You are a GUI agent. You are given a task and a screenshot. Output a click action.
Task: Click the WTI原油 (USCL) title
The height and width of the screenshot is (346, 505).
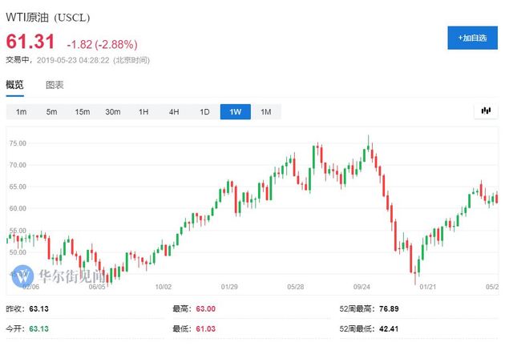(47, 18)
